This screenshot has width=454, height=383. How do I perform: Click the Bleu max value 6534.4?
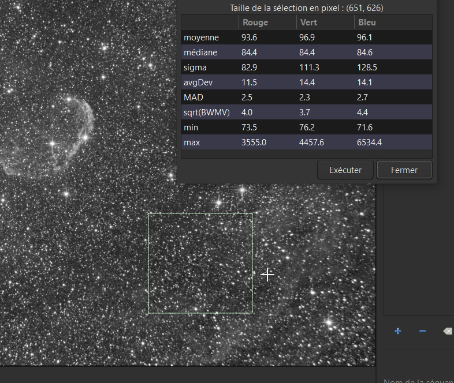tap(369, 142)
